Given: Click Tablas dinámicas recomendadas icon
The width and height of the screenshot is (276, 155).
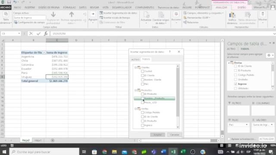Looking at the screenshot, I should [248, 15].
